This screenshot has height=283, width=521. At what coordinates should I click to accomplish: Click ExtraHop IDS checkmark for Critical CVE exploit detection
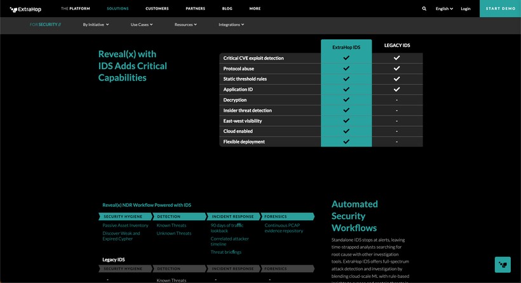[346, 58]
